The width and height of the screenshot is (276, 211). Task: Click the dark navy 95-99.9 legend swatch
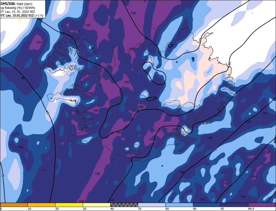234,205
